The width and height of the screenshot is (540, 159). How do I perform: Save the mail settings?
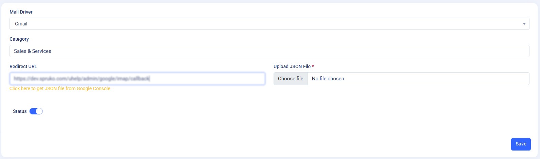[x=521, y=144]
